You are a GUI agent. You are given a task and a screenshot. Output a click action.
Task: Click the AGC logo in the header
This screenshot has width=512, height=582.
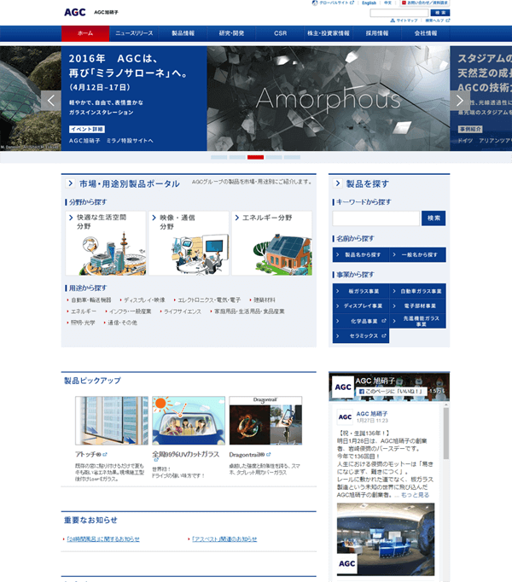coord(75,12)
